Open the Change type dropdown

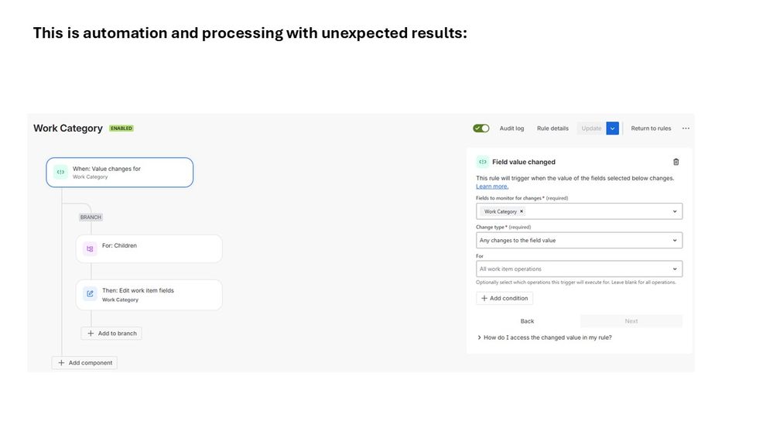point(675,241)
